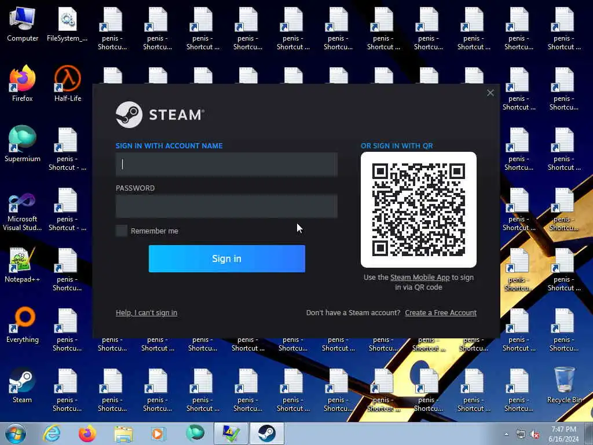Open the Help, I can't sign in link
This screenshot has width=593, height=445.
[x=147, y=313]
